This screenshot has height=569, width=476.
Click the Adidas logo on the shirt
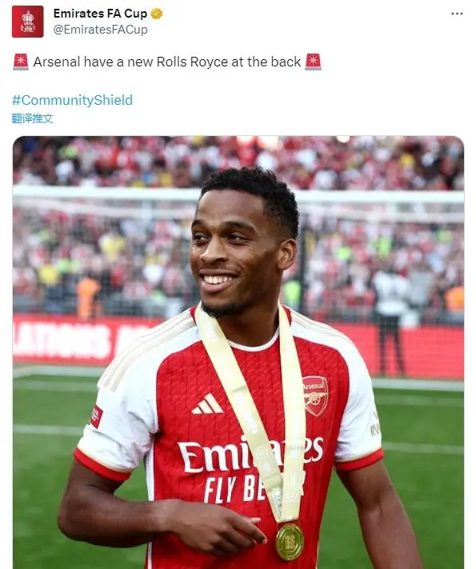coord(206,403)
